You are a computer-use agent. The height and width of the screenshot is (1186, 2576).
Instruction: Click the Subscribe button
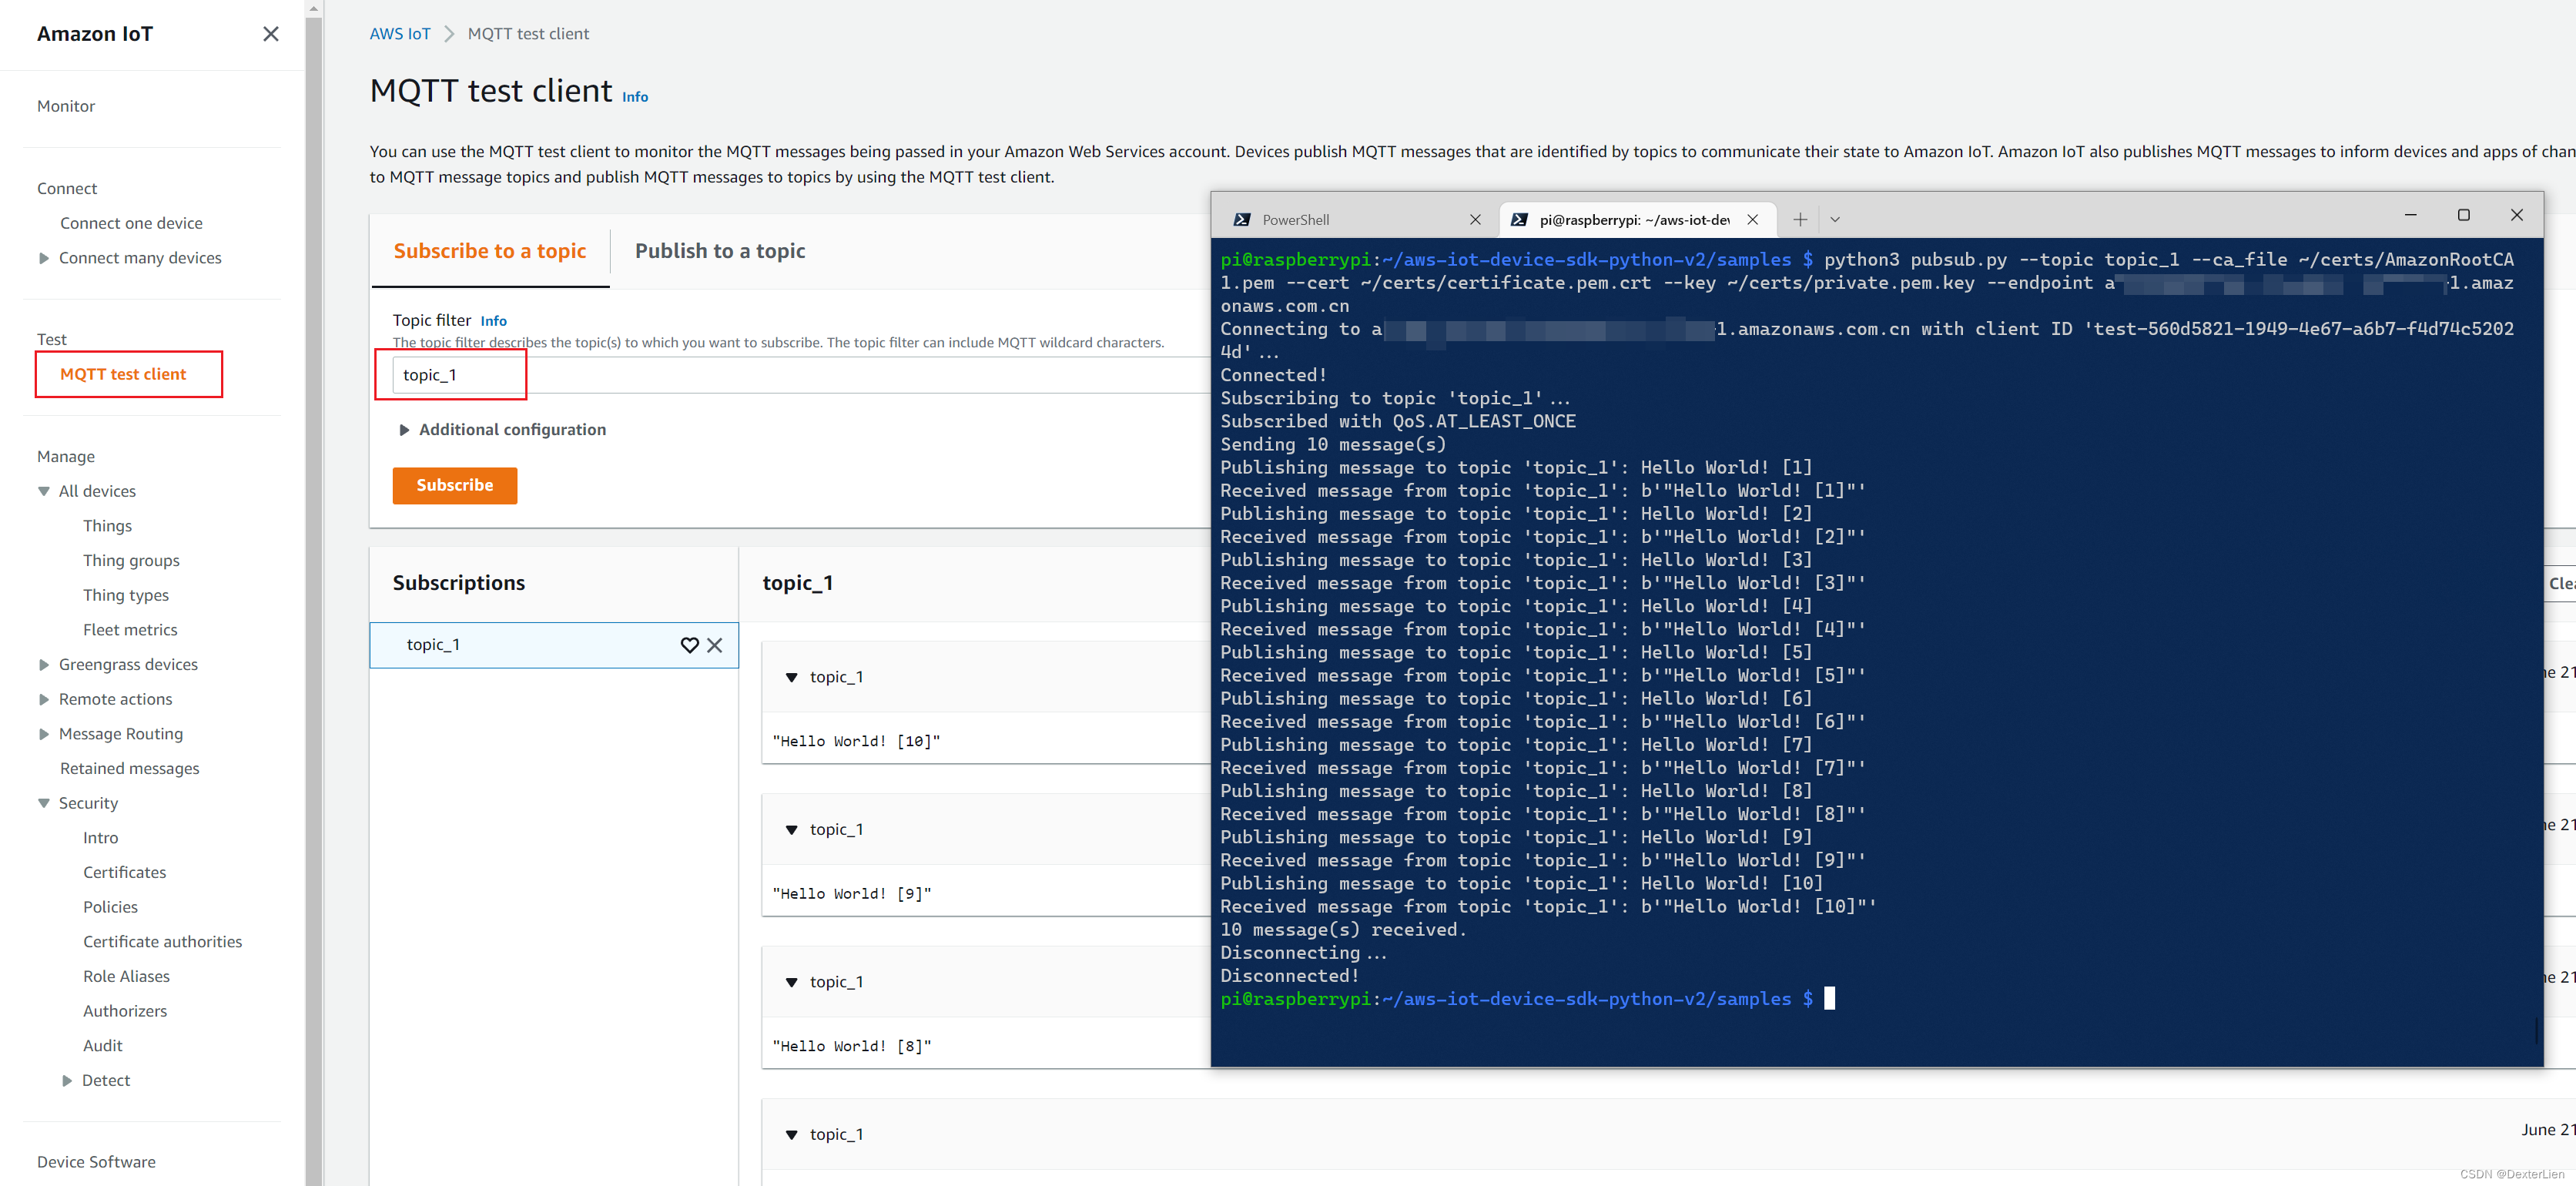coord(454,484)
